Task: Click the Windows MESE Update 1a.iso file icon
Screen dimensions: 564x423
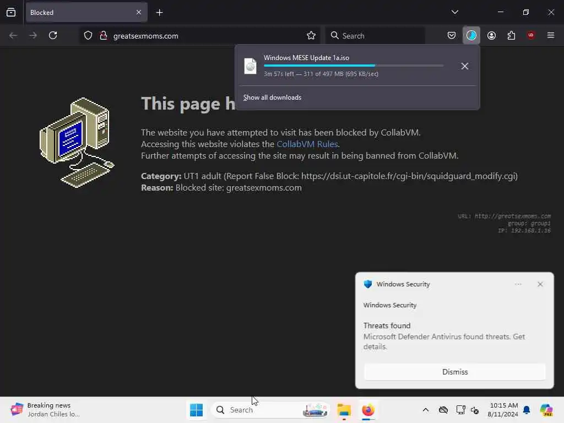Action: point(251,66)
